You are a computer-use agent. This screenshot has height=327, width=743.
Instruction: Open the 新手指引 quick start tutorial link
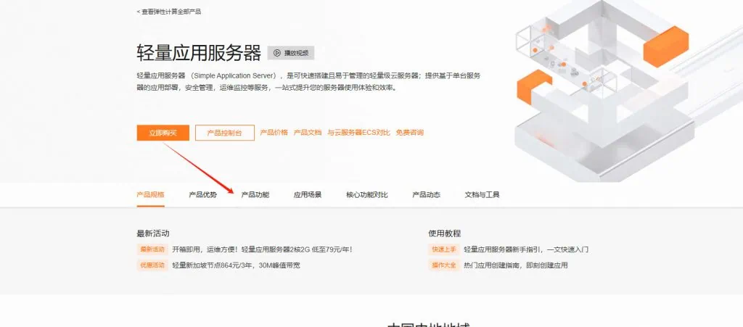coord(527,249)
